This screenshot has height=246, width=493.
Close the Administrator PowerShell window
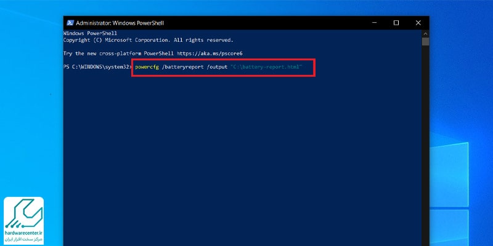[418, 23]
